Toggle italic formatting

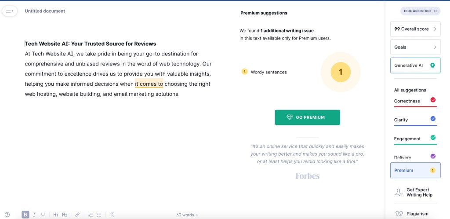(34, 215)
